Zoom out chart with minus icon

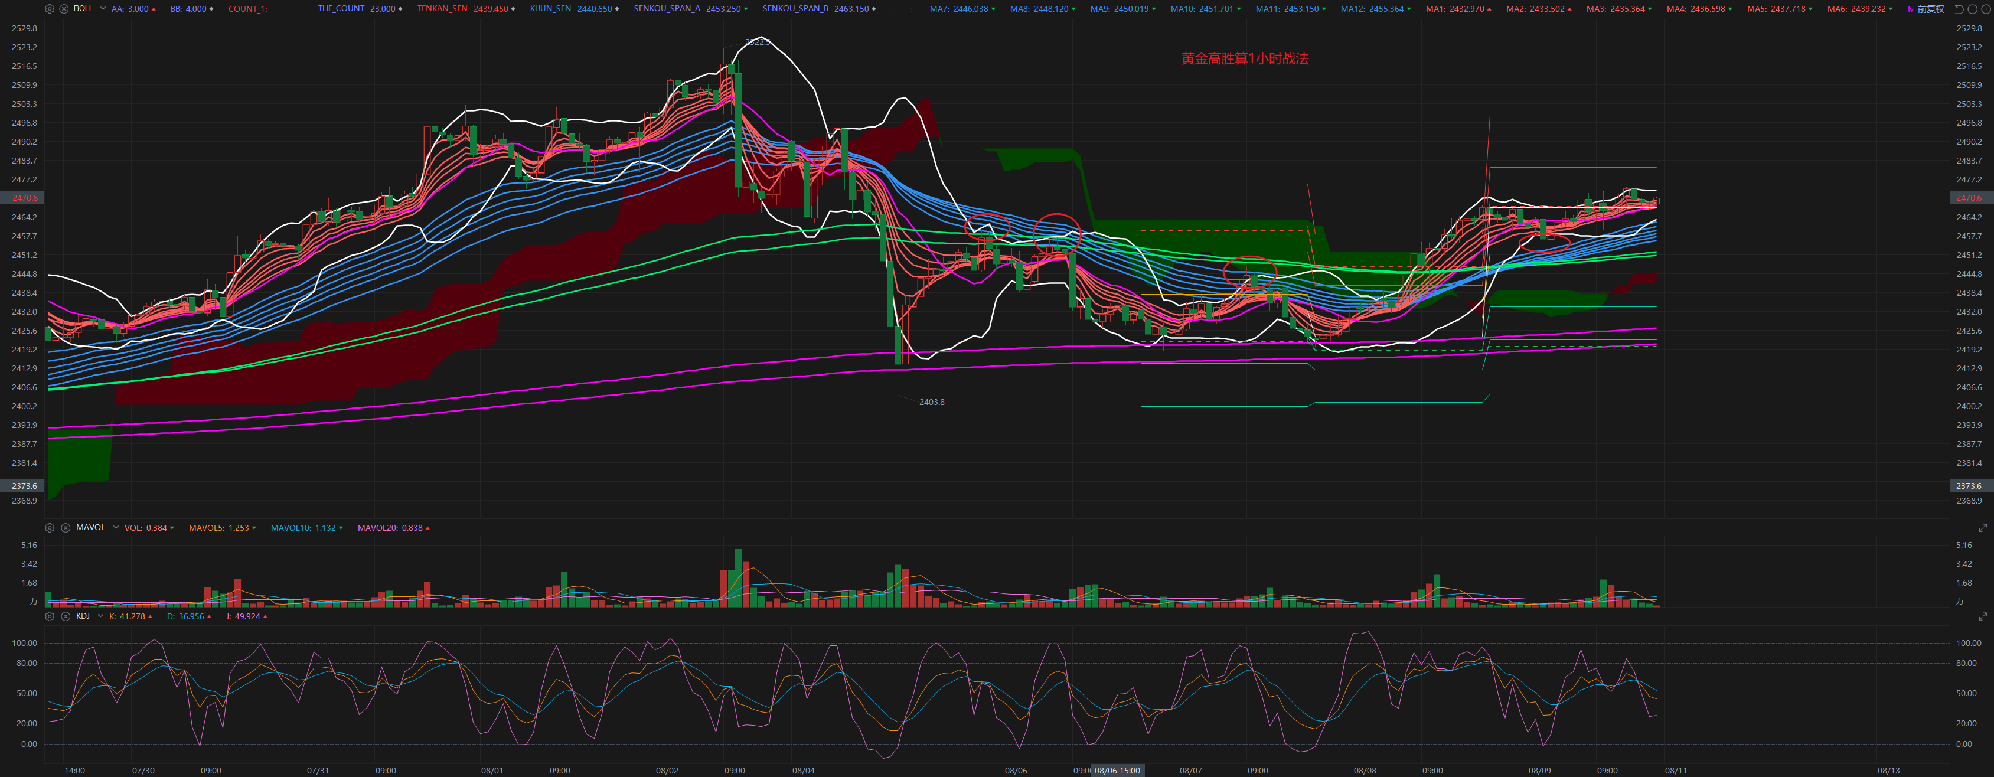[x=1972, y=9]
